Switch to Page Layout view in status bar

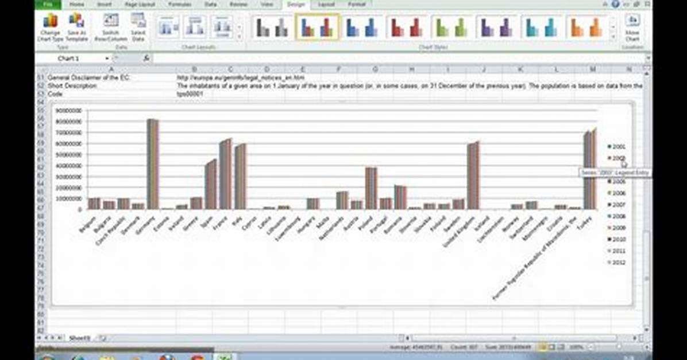coord(551,347)
